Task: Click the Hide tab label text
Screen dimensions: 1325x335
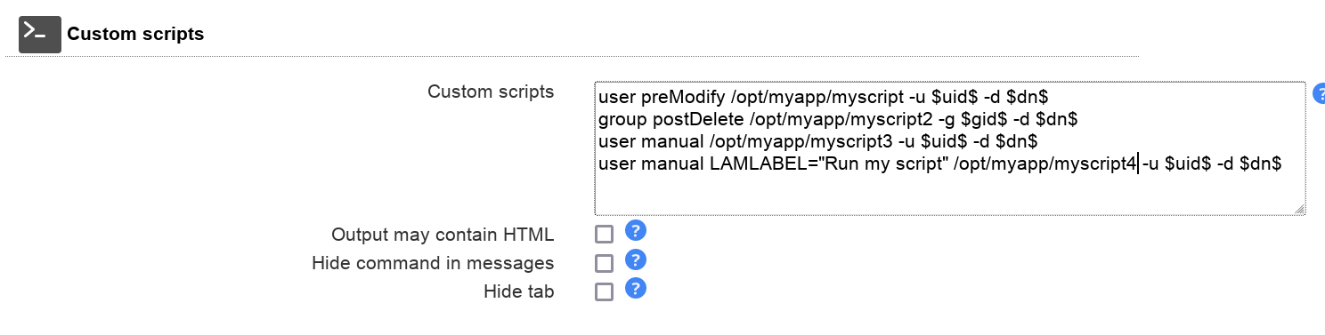Action: click(519, 292)
